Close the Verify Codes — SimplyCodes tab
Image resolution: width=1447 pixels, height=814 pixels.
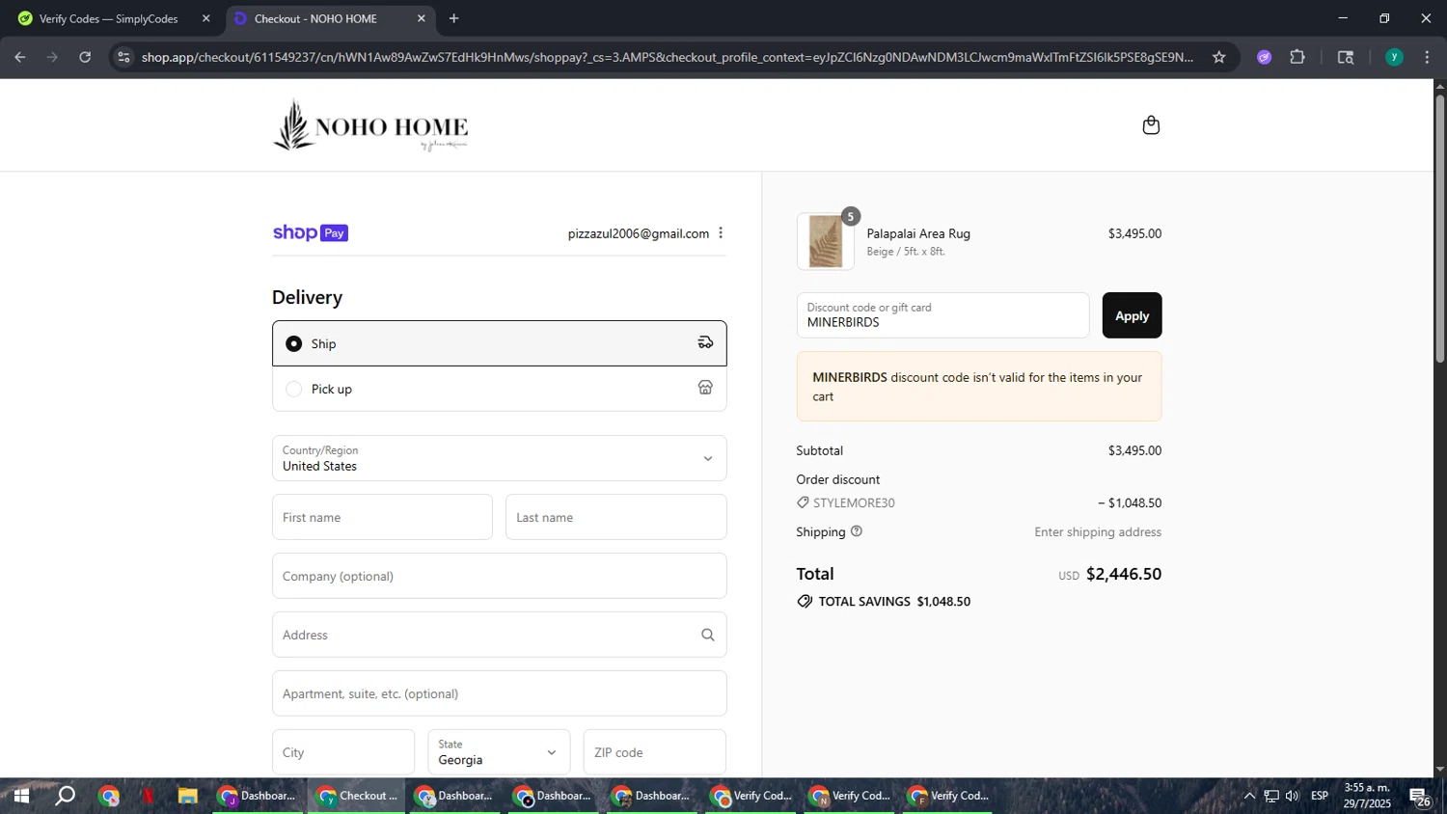[x=205, y=18]
